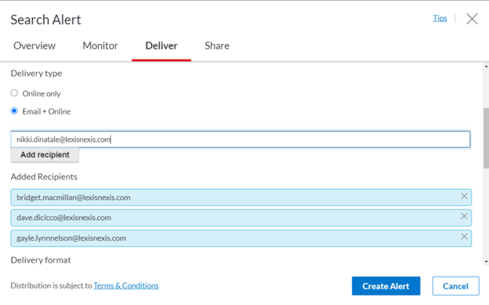This screenshot has width=489, height=305.
Task: Click the Added Recipients heading
Action: tap(44, 176)
